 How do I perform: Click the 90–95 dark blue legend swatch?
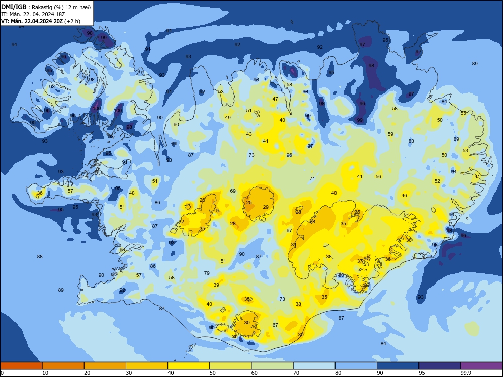pos(398,366)
